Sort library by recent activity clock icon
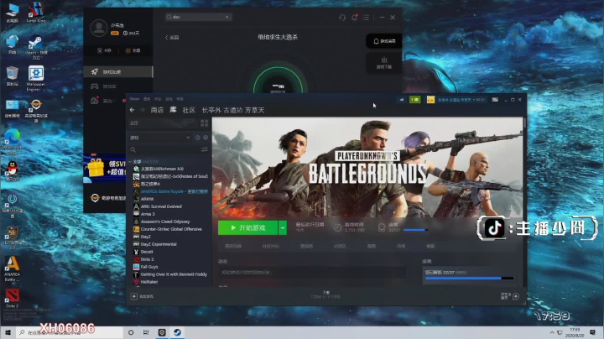The width and height of the screenshot is (604, 339). [x=197, y=138]
